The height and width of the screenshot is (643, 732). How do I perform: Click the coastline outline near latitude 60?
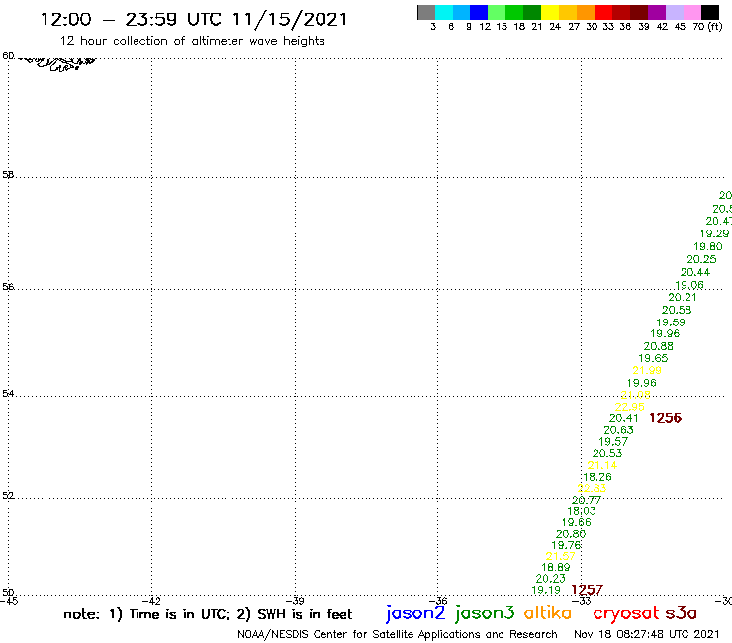click(57, 63)
